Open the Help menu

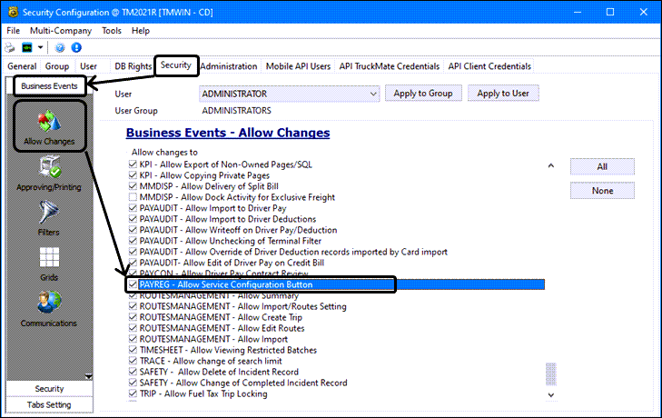pyautogui.click(x=141, y=30)
